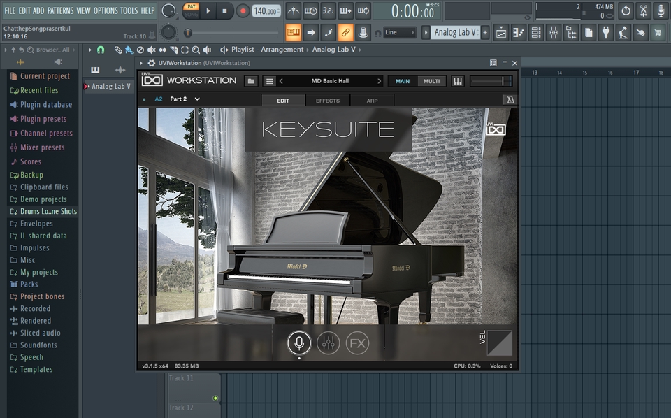This screenshot has width=671, height=418.
Task: Toggle loop recording icon
Action: pyautogui.click(x=363, y=10)
